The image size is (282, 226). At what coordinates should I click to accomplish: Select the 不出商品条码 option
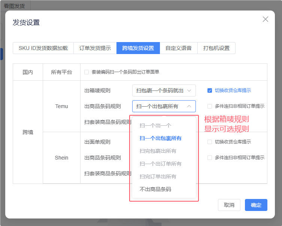pyautogui.click(x=155, y=189)
